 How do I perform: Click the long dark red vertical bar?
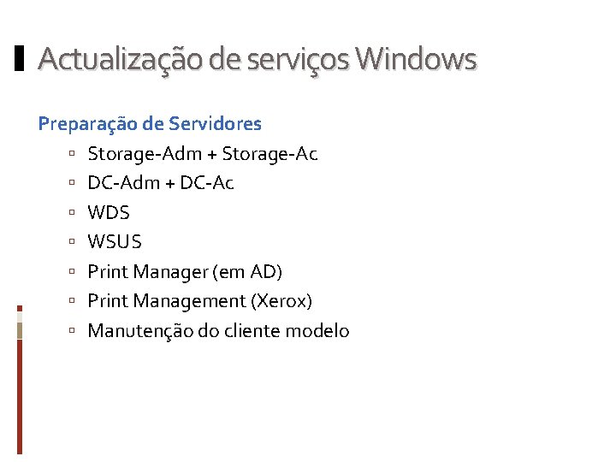click(20, 397)
